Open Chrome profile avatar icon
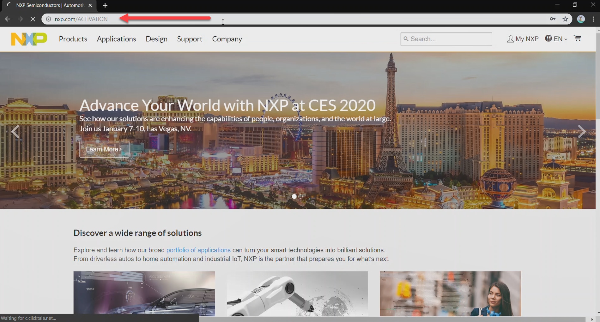The image size is (600, 322). tap(581, 19)
